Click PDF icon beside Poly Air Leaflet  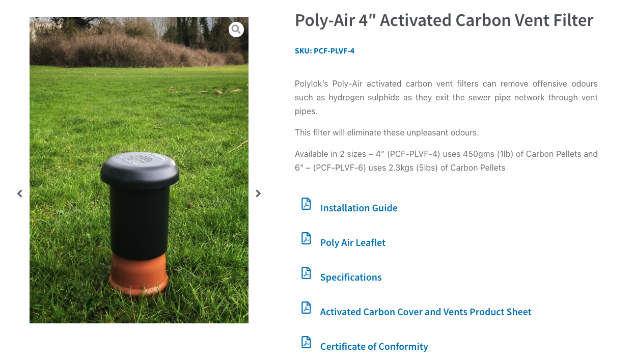coord(306,238)
